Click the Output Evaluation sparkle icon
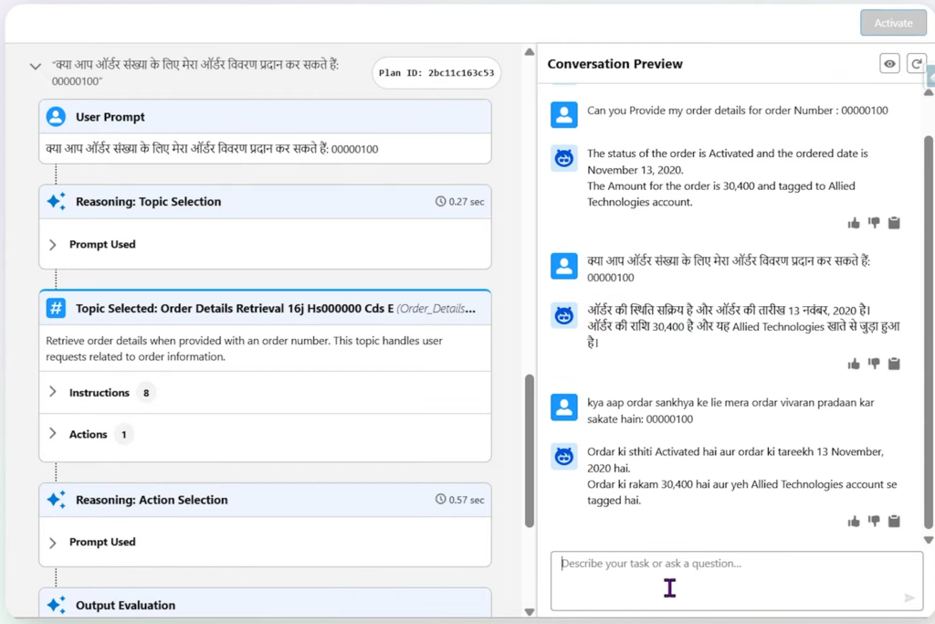Viewport: 935px width, 624px height. (x=56, y=605)
